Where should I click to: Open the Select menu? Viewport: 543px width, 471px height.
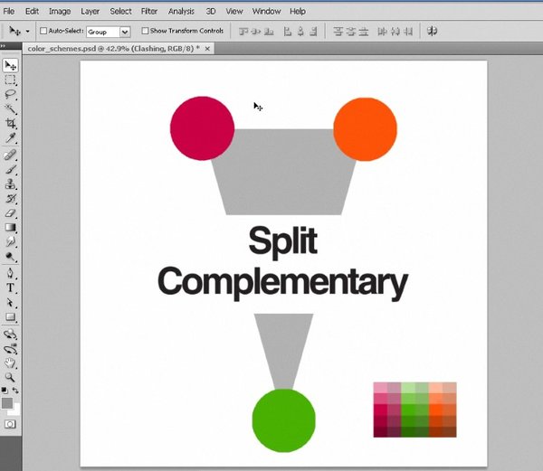[120, 12]
